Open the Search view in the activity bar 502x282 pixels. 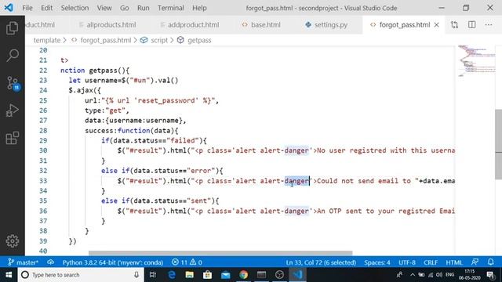[13, 56]
